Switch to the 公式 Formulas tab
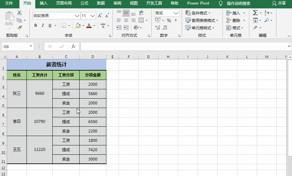Image resolution: width=292 pixels, height=176 pixels. click(84, 3)
